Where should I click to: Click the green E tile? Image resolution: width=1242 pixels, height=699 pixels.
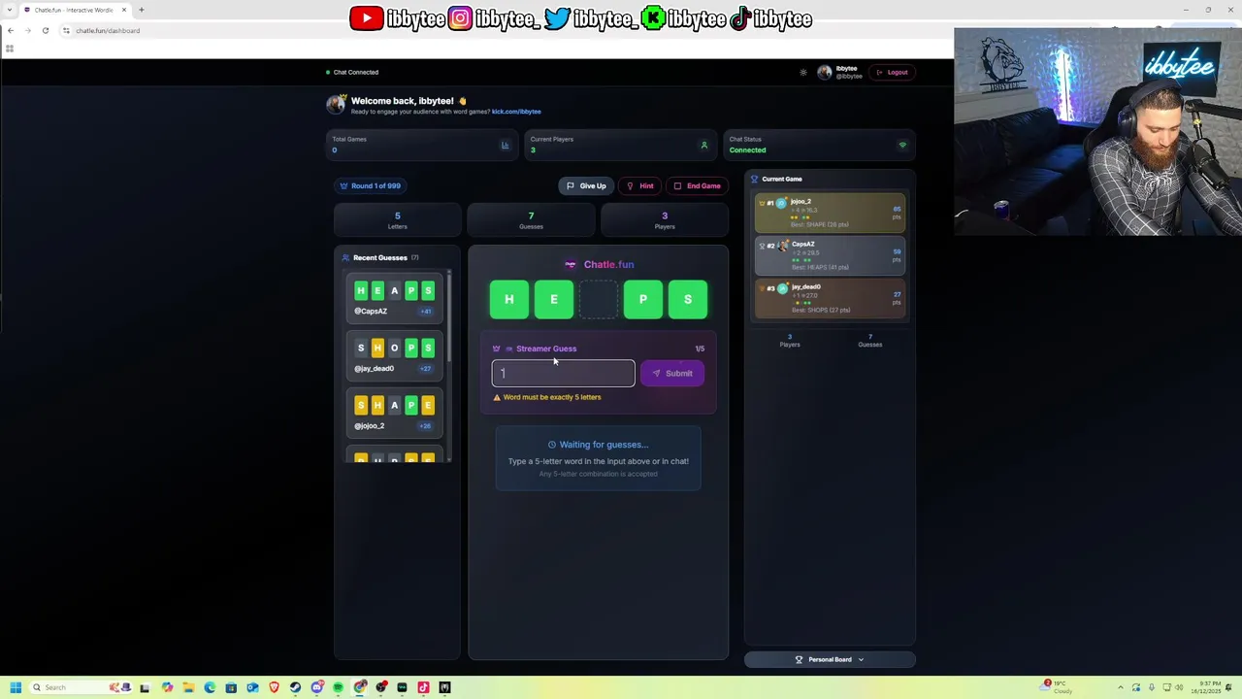tap(554, 300)
